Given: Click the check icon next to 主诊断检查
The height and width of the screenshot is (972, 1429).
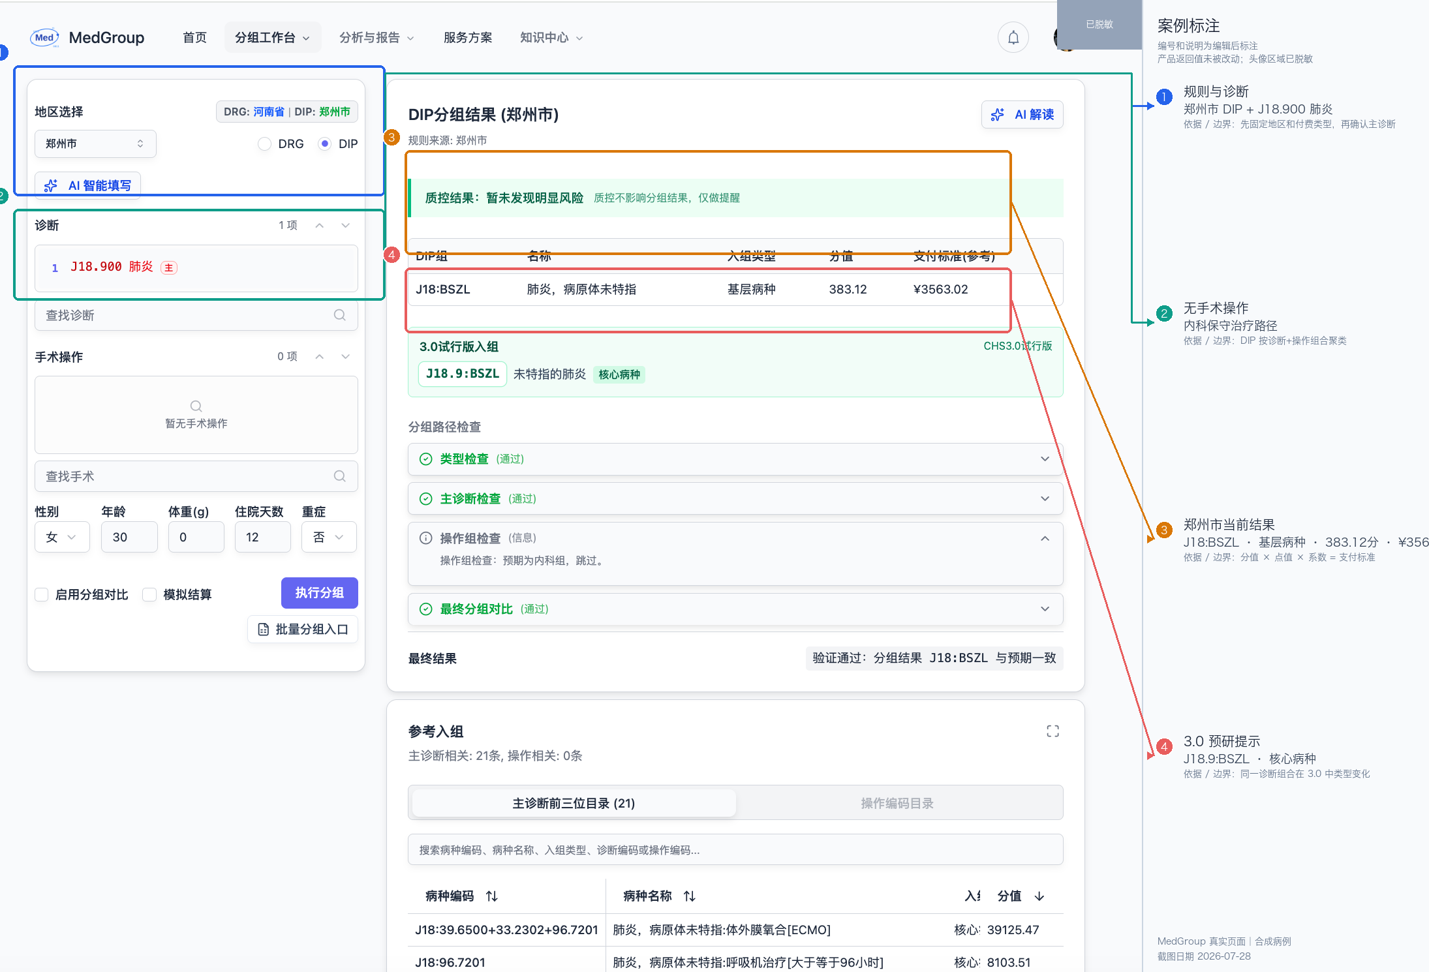Looking at the screenshot, I should [x=426, y=499].
